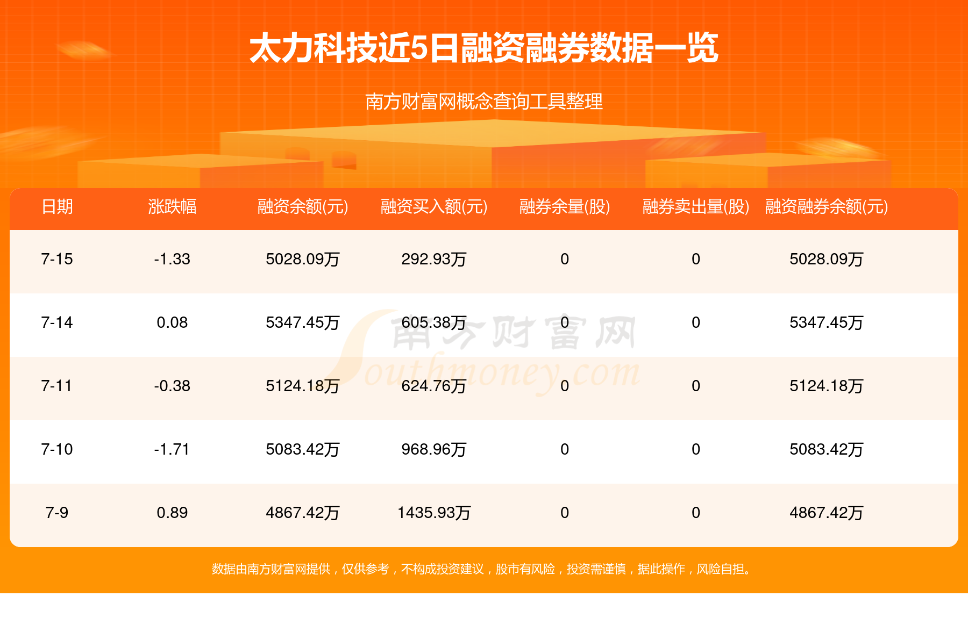This screenshot has width=968, height=618.
Task: Click the buy amount 292.93万
Action: (434, 259)
